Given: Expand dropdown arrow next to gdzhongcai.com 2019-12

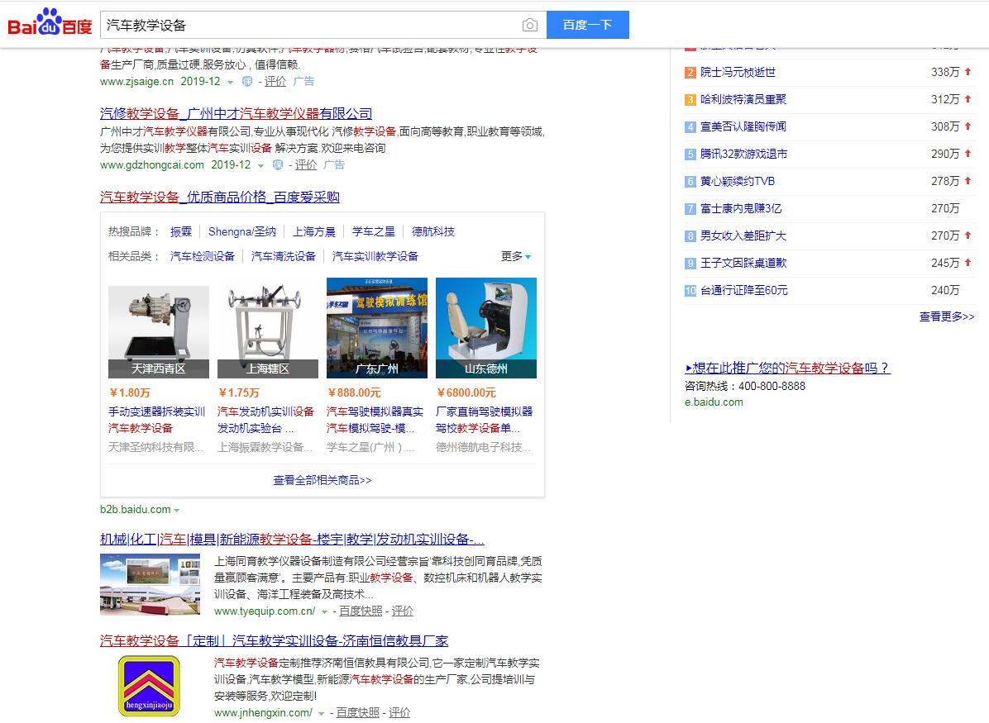Looking at the screenshot, I should tap(260, 166).
